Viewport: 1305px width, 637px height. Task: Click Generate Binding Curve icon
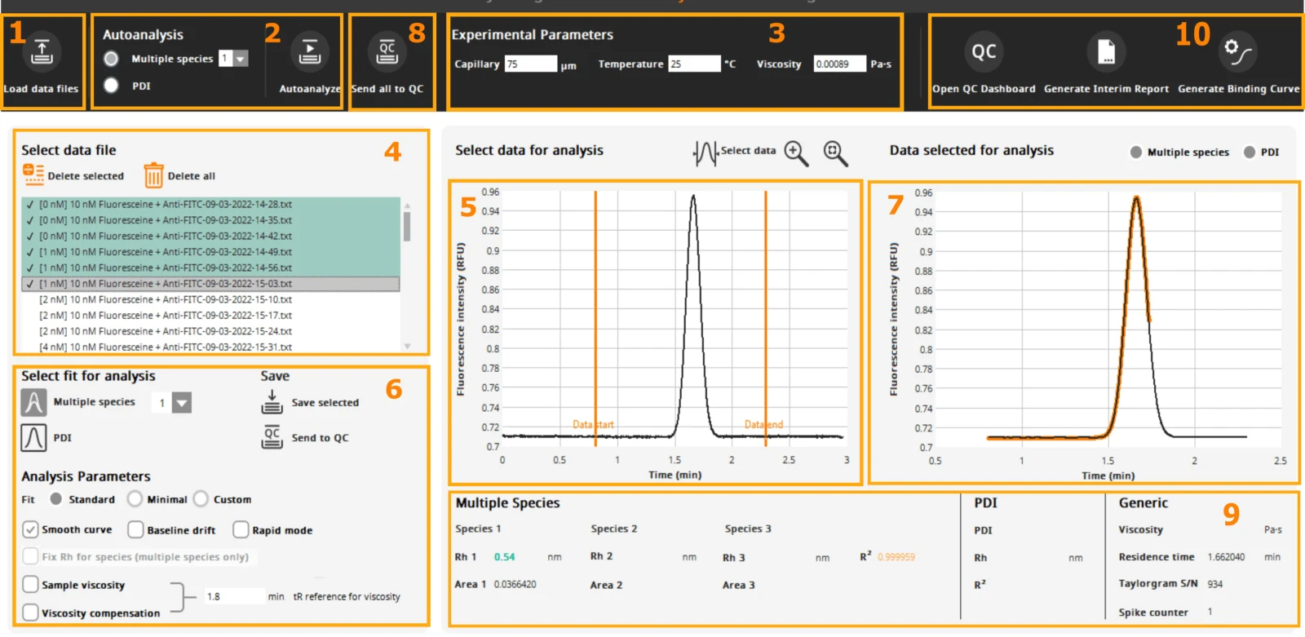tap(1237, 52)
